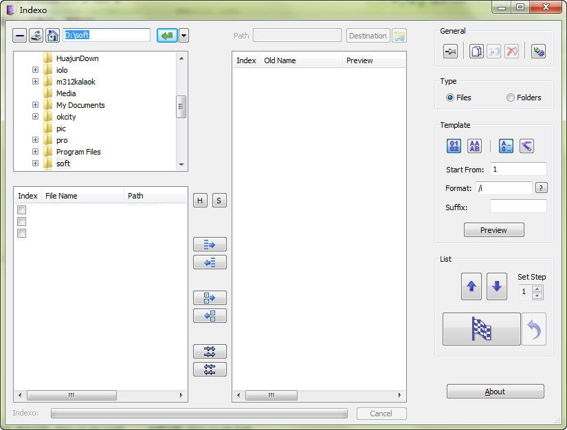
Task: Move list item down with the arrow
Action: click(x=497, y=286)
